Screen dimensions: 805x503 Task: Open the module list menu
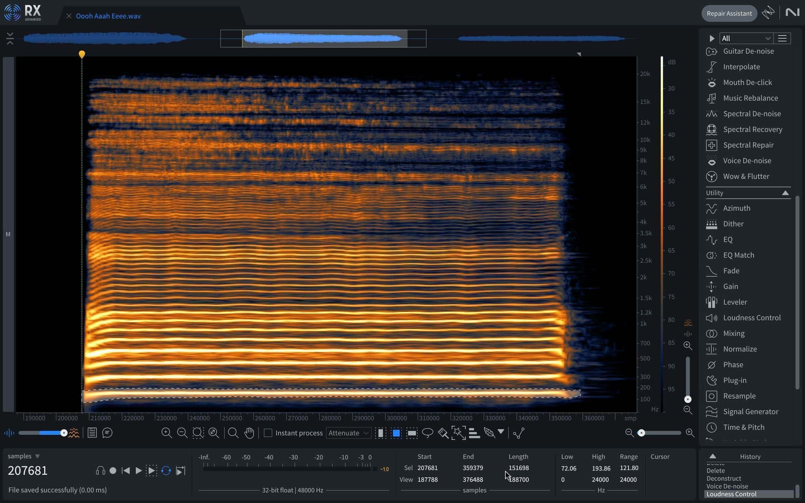click(x=782, y=38)
